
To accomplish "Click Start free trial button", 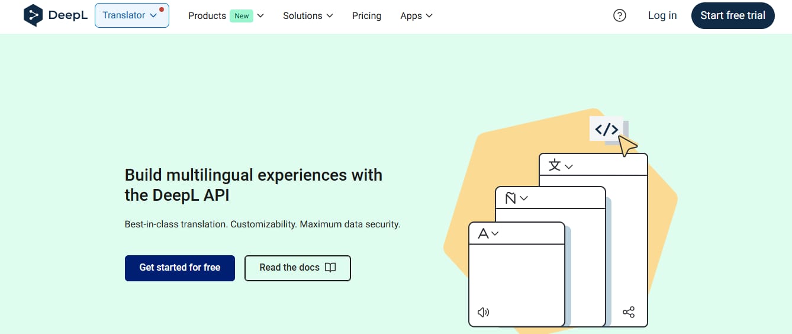I will [733, 15].
